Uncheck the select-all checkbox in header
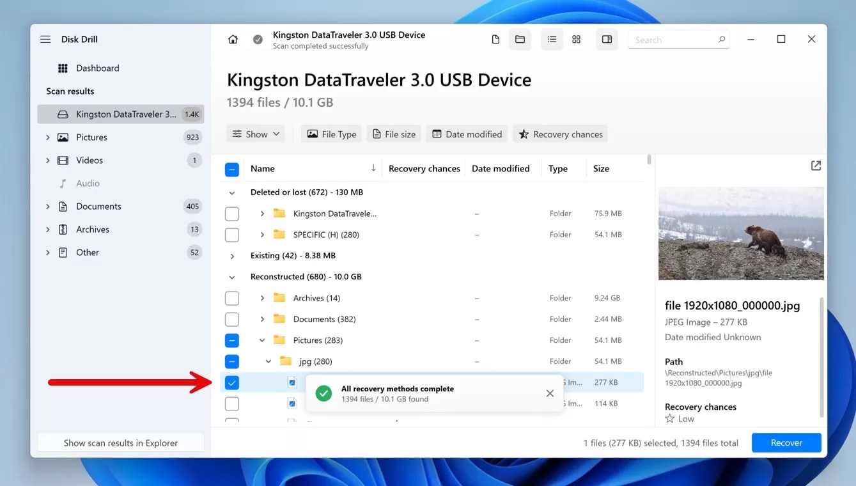This screenshot has width=856, height=486. pos(232,168)
